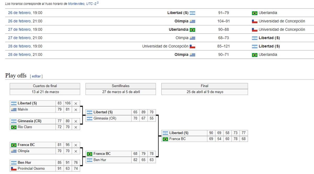This screenshot has height=174, width=314.
Task: Click the Chilean flag next to Provincial Osorno
Action: [x=14, y=169]
